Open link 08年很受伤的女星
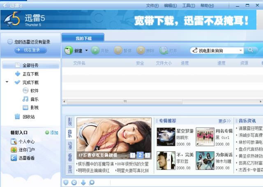 click(132, 164)
